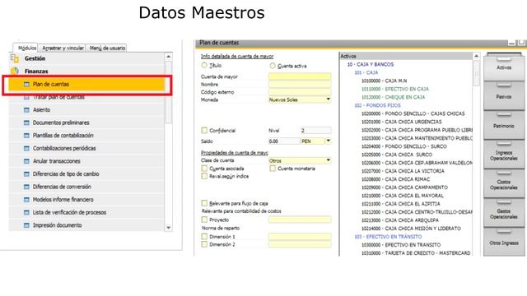527x296 pixels.
Task: Click the Gestión module folder icon
Action: tap(15, 58)
